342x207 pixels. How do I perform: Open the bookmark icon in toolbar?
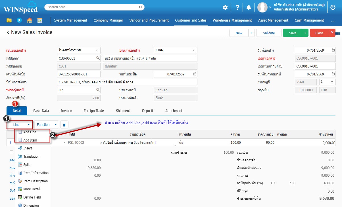[x=19, y=20]
